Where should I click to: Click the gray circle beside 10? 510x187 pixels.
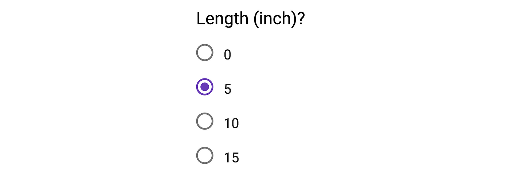pyautogui.click(x=204, y=121)
